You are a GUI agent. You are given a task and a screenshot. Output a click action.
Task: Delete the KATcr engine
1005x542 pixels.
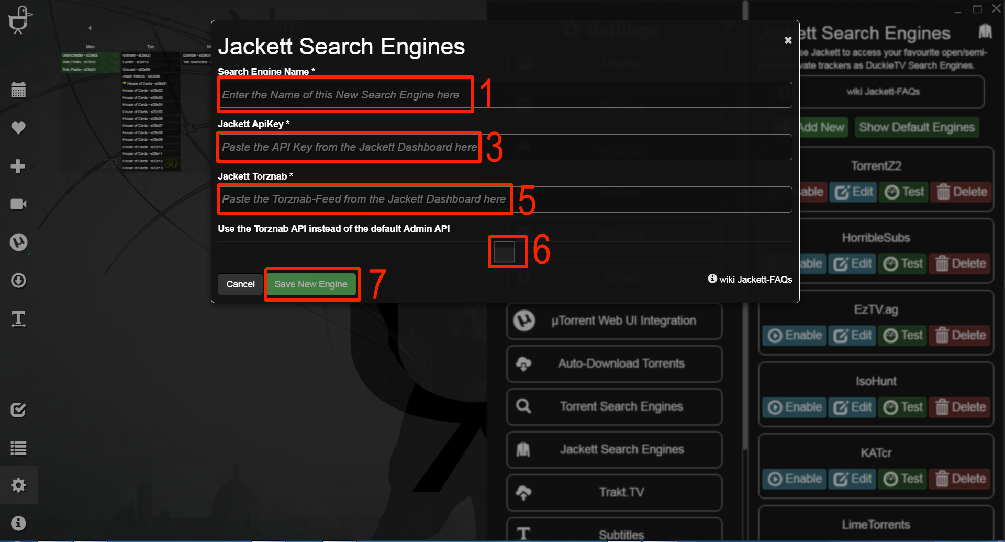960,479
